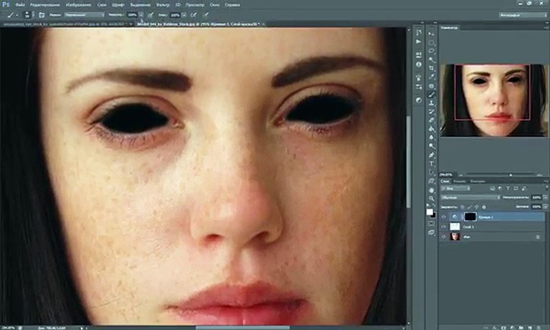550x330 pixels.
Task: Click the background color swatch
Action: [433, 215]
